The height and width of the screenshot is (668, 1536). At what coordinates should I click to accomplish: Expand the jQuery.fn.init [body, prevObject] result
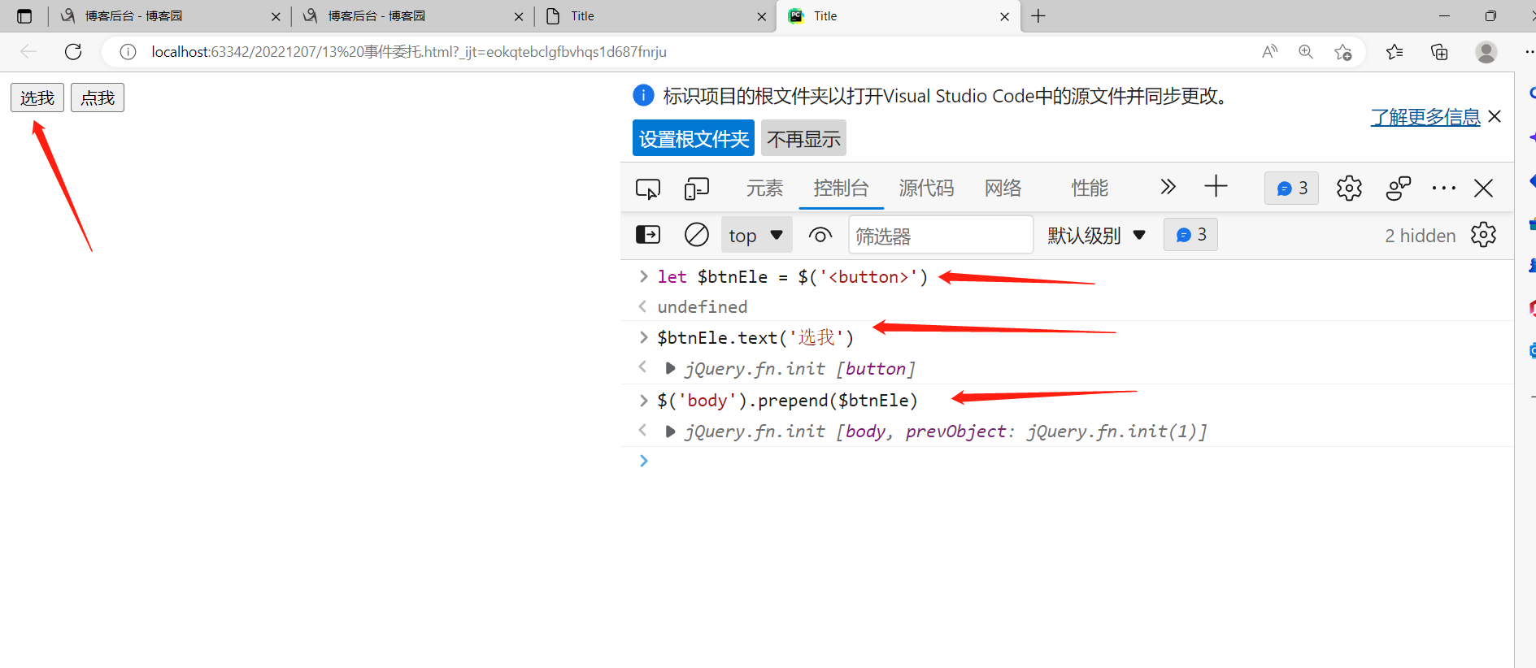670,432
